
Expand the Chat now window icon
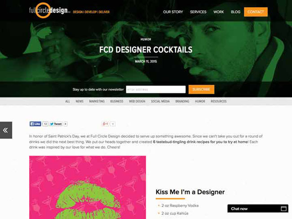point(283,209)
